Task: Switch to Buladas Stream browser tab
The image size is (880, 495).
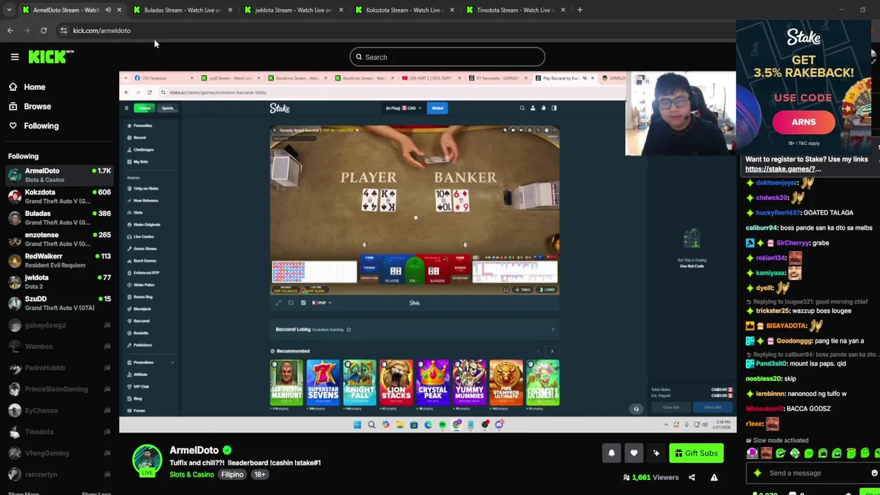Action: (182, 10)
